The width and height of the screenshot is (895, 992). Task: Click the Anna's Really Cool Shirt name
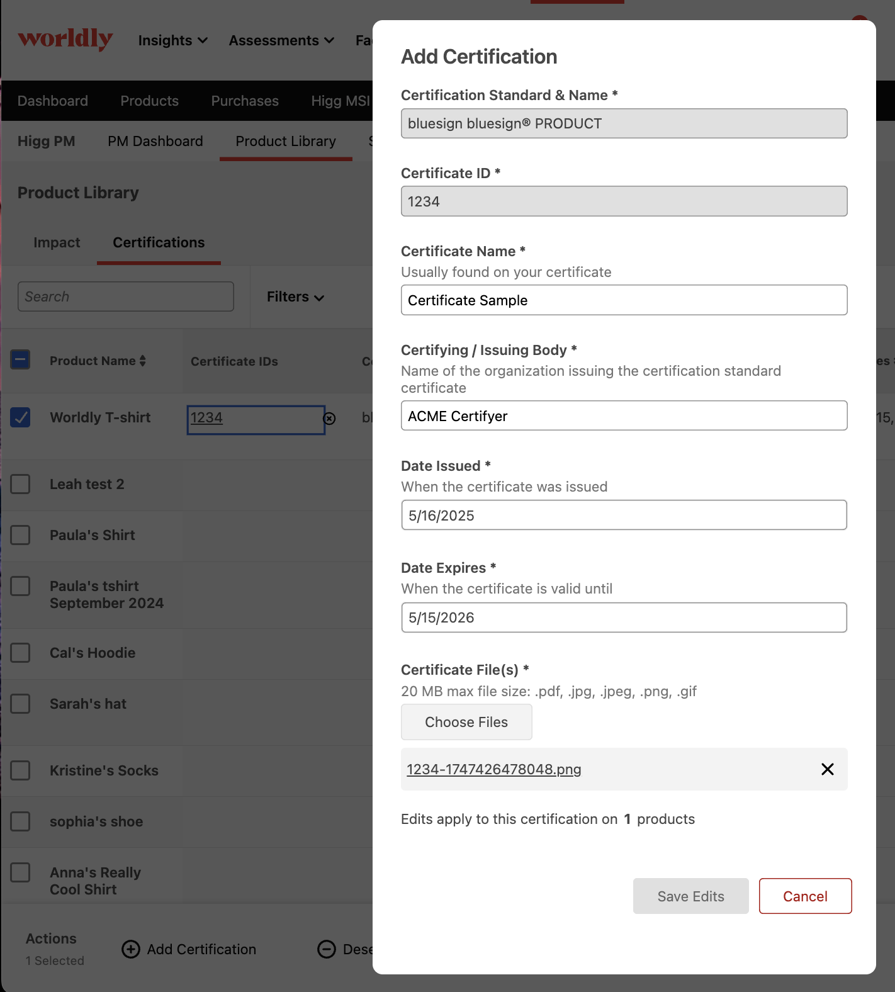95,881
